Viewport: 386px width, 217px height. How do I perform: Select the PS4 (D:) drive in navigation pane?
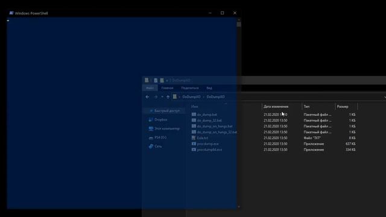[160, 137]
